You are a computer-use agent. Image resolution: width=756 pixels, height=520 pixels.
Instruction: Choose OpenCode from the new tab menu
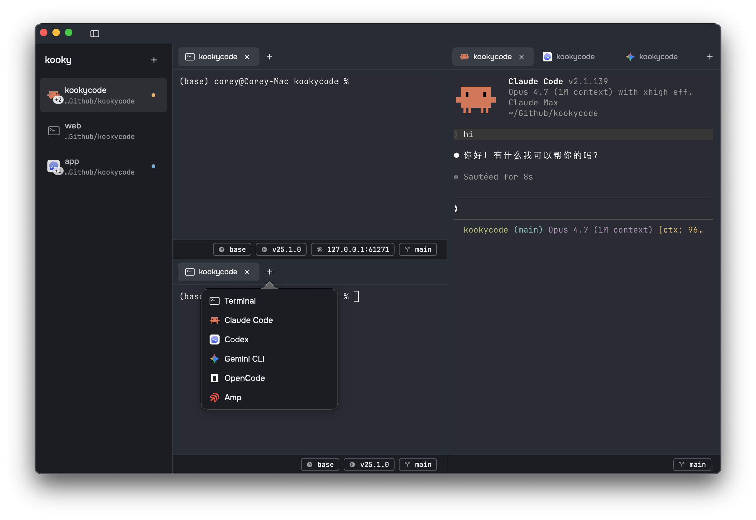click(x=269, y=378)
